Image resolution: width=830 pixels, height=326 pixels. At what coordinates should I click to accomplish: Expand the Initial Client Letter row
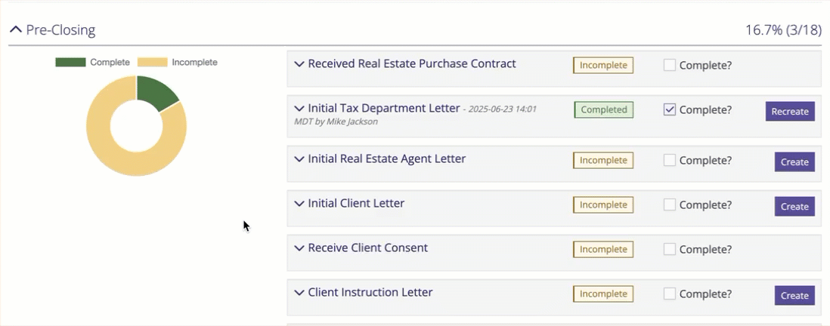tap(299, 204)
